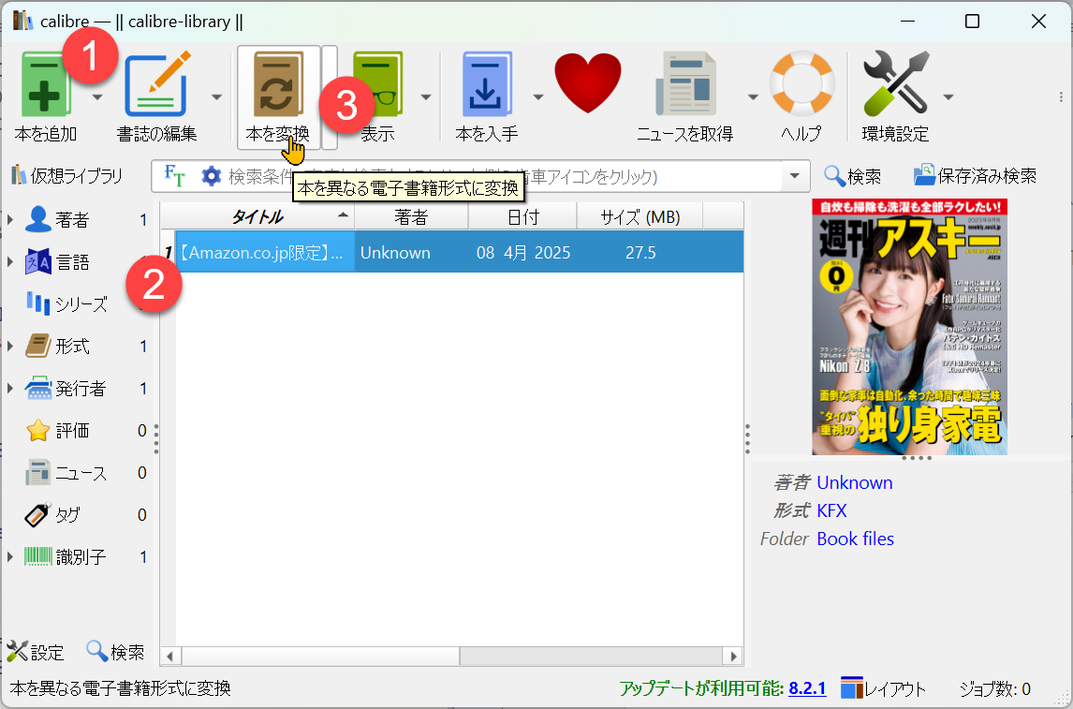Sort by Title (タイトル) column header
This screenshot has height=709, width=1073.
pyautogui.click(x=258, y=217)
